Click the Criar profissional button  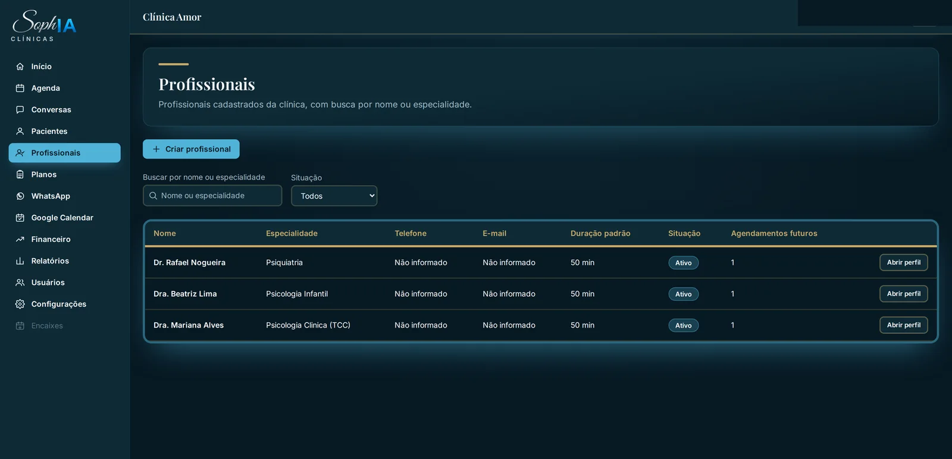(x=191, y=149)
